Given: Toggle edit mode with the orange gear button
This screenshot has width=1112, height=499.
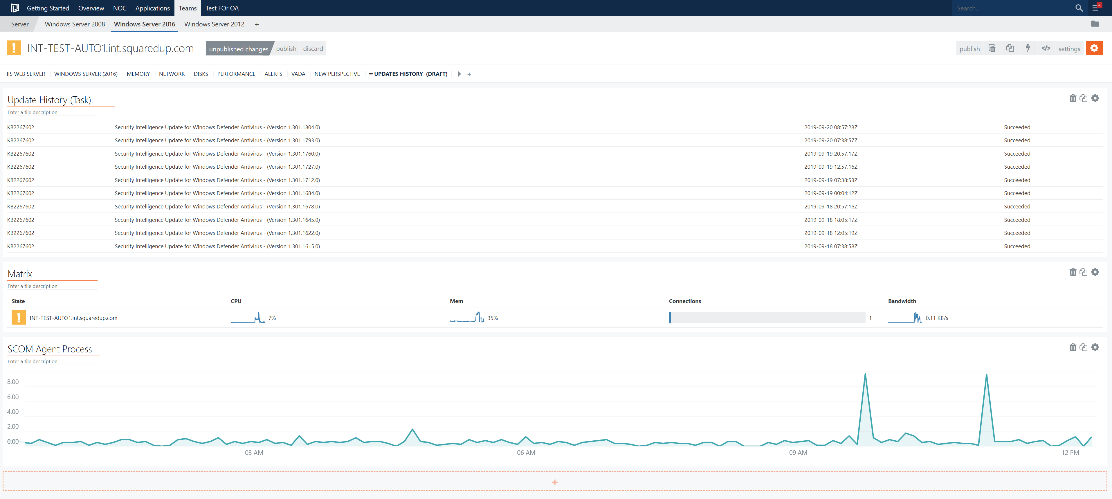Looking at the screenshot, I should [1094, 48].
